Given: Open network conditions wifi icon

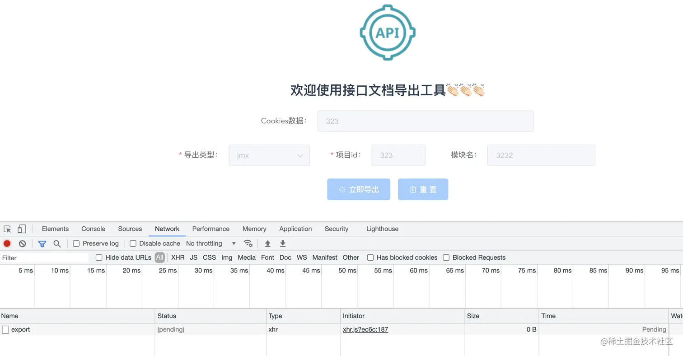Looking at the screenshot, I should [x=248, y=244].
